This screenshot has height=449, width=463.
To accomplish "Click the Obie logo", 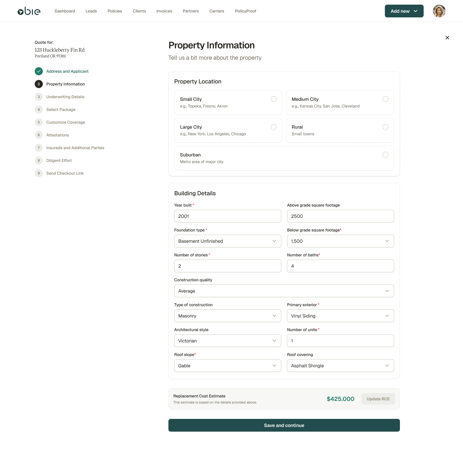I will coord(29,11).
